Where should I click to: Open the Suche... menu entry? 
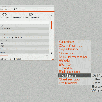coord(74,42)
